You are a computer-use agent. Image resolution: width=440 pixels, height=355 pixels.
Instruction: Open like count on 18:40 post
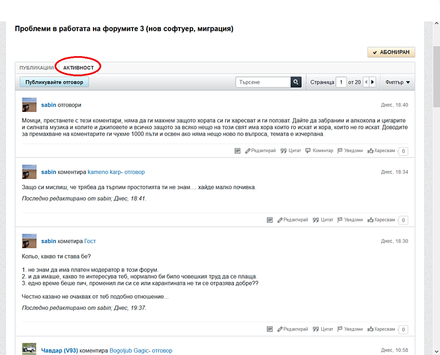pos(403,151)
